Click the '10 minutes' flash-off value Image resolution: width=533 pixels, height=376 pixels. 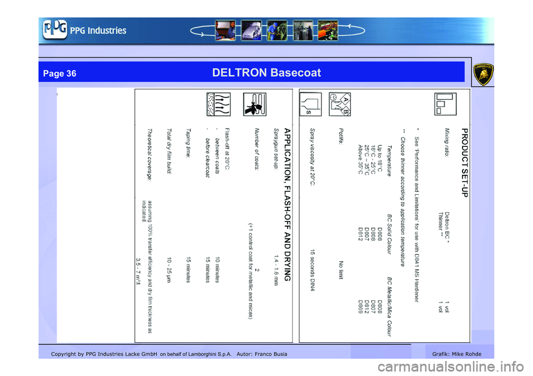(218, 270)
